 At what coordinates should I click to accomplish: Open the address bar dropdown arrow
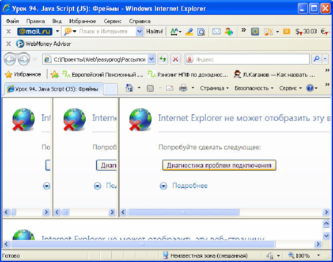tap(151, 59)
